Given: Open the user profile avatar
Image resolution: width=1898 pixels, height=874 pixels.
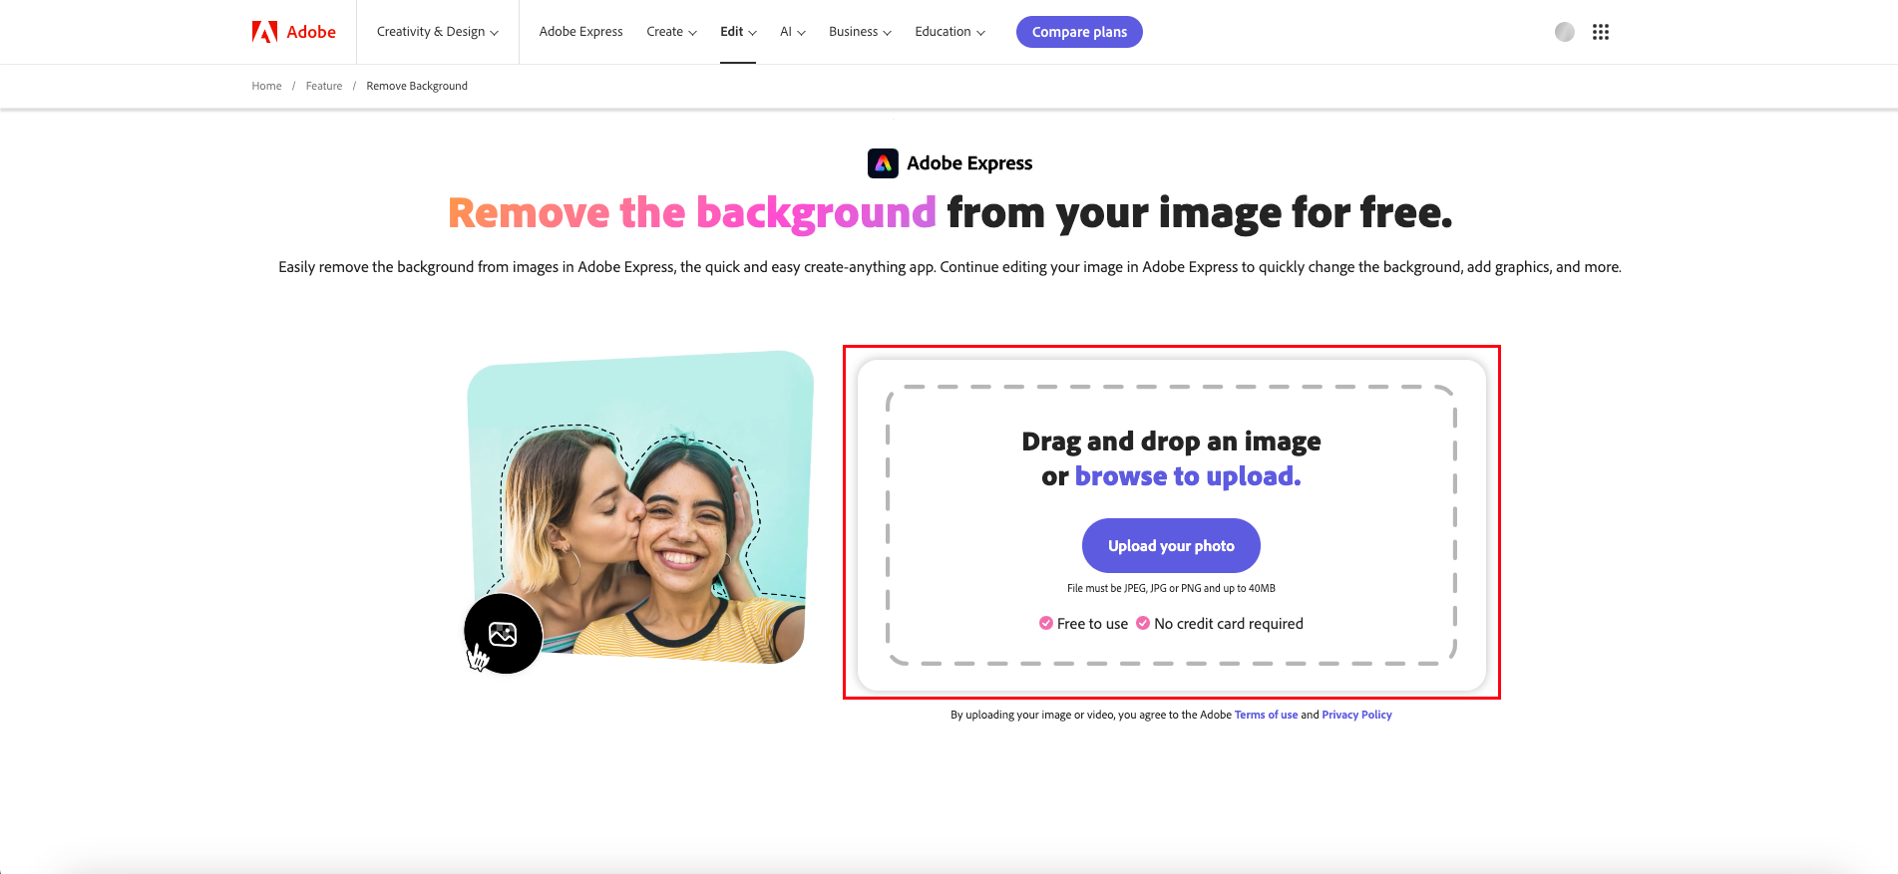Looking at the screenshot, I should (1565, 32).
